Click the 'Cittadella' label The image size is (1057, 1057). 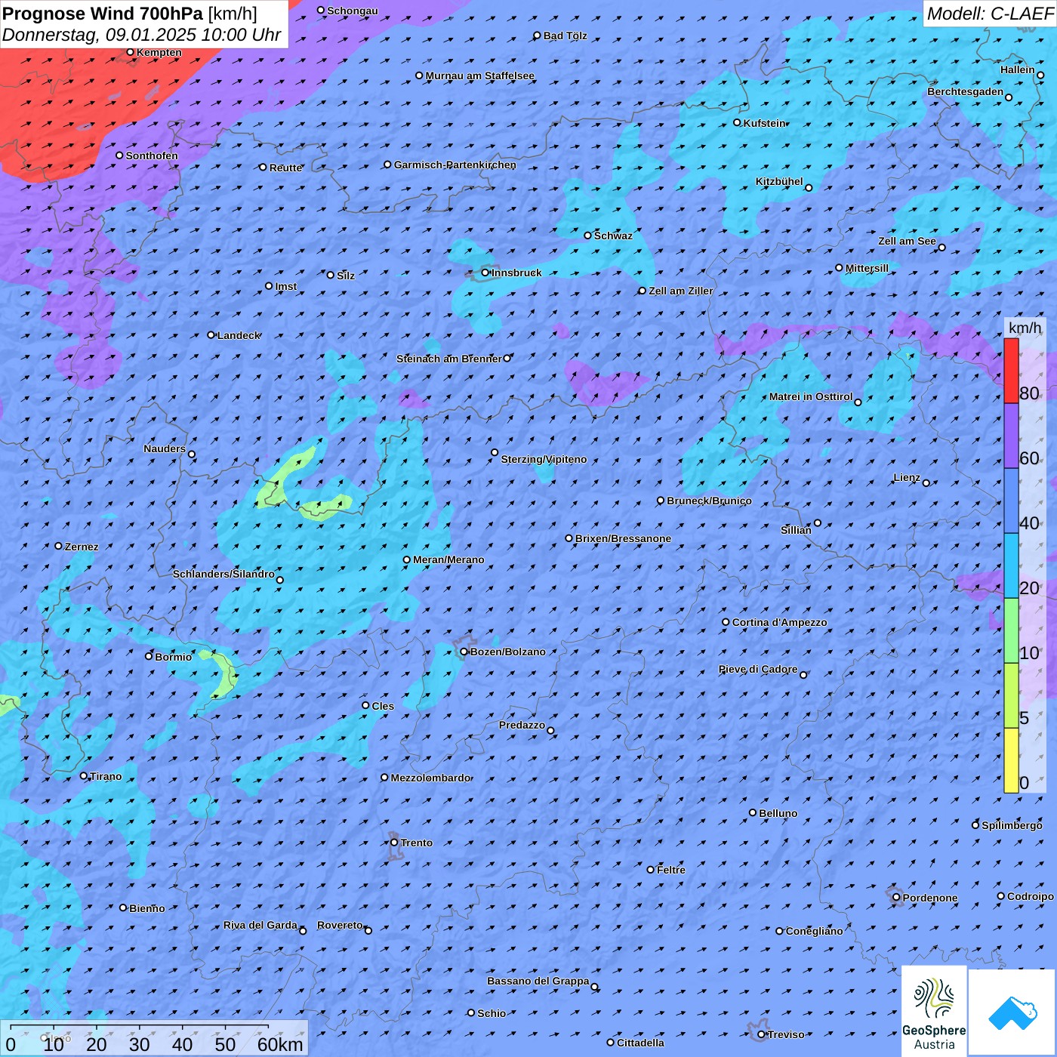[641, 1043]
